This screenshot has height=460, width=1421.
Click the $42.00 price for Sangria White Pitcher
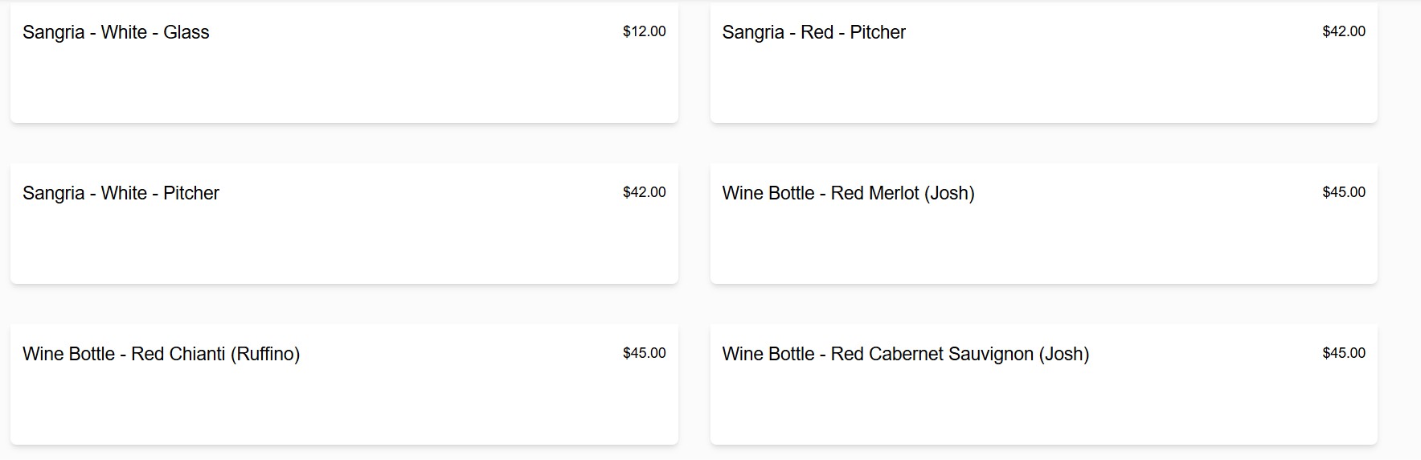tap(644, 192)
